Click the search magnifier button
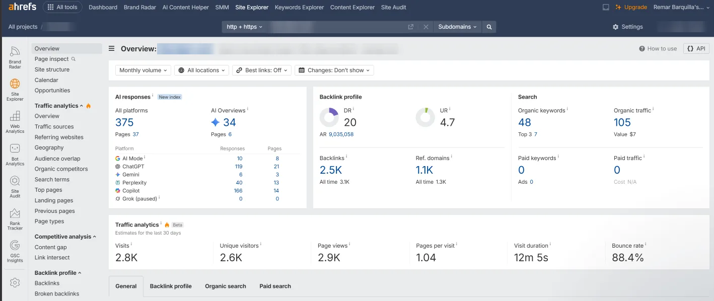 click(x=489, y=27)
